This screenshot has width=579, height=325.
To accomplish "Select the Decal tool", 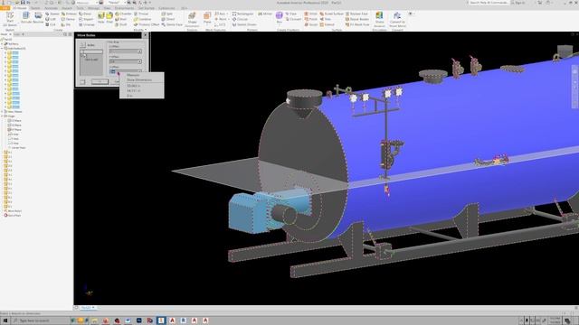I will (x=85, y=14).
